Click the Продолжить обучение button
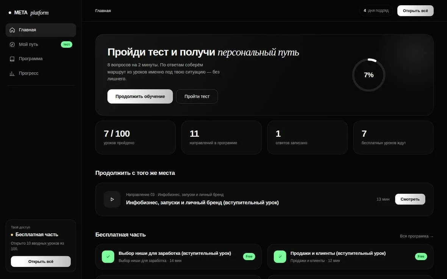This screenshot has width=447, height=279. pyautogui.click(x=140, y=96)
